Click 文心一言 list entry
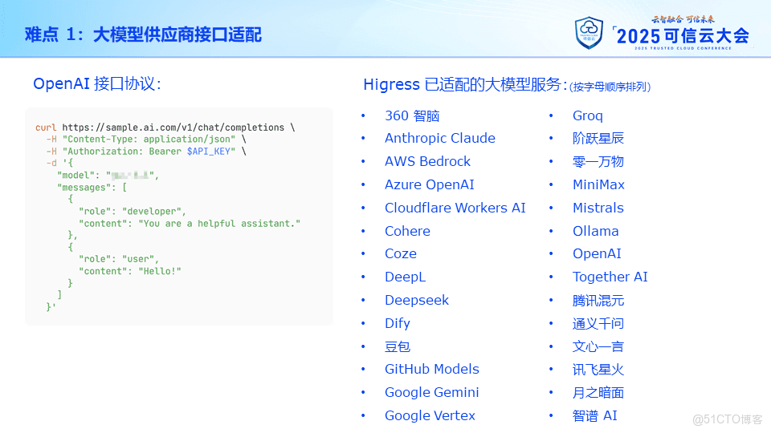The height and width of the screenshot is (433, 771). [x=598, y=346]
